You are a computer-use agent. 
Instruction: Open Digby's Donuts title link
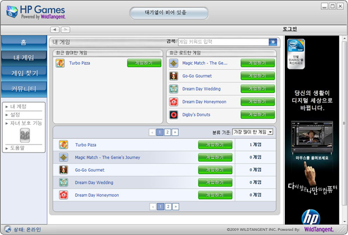click(196, 115)
